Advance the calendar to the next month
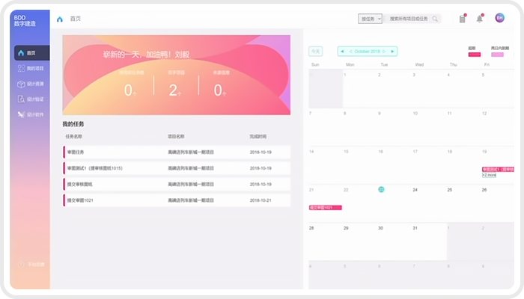This screenshot has height=299, width=524. coord(393,52)
